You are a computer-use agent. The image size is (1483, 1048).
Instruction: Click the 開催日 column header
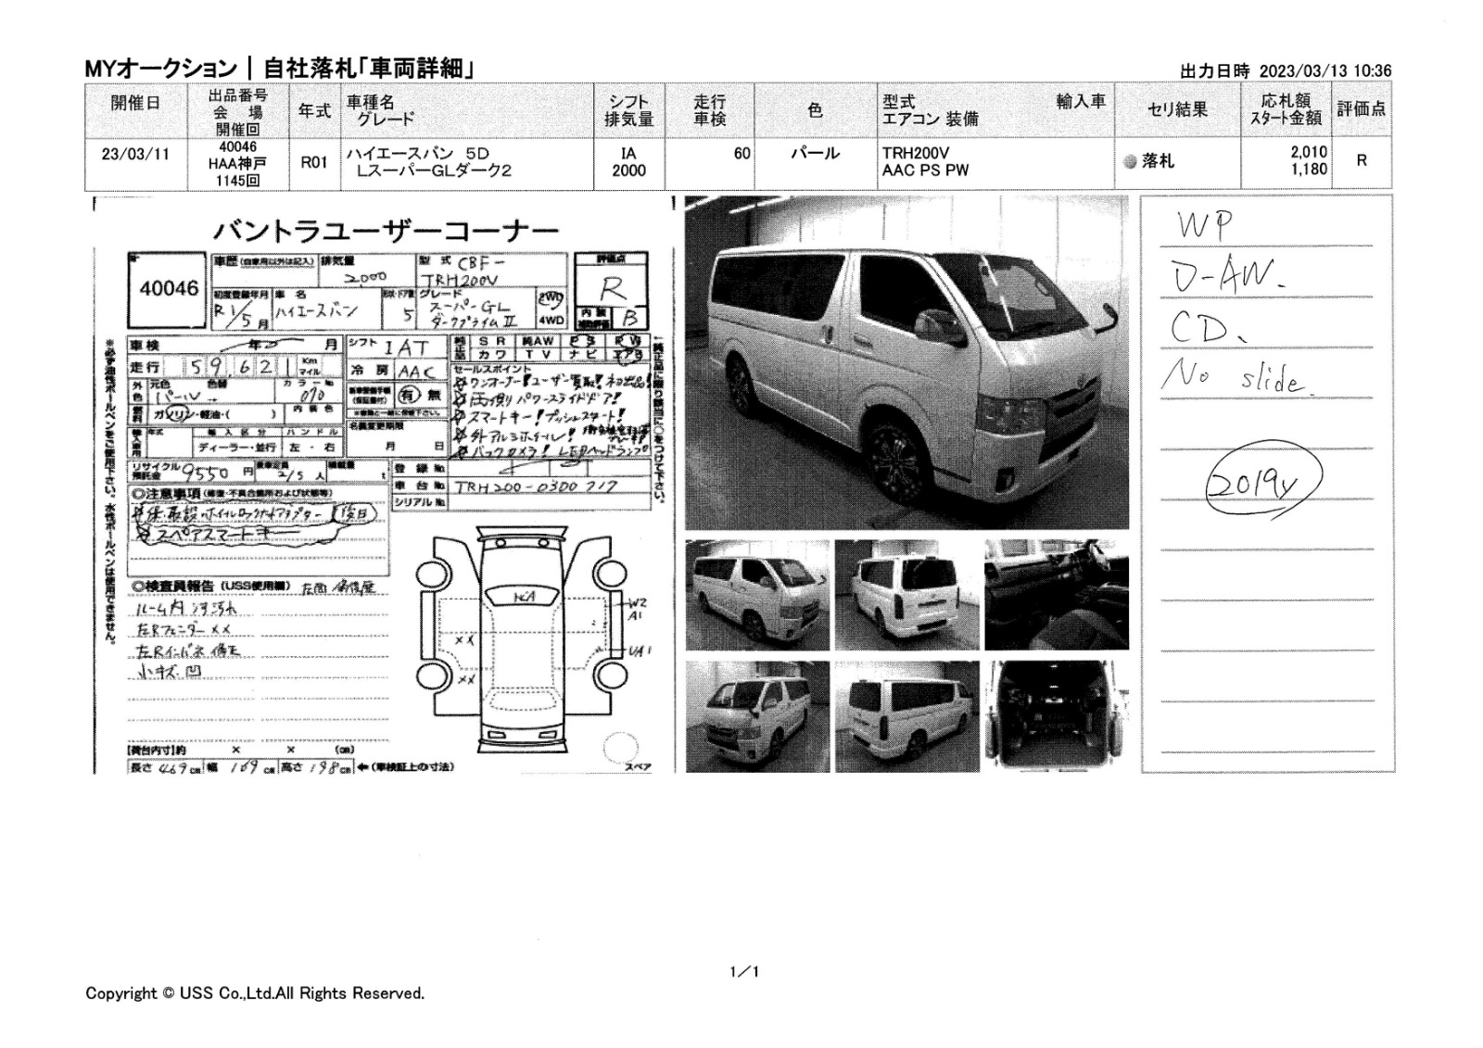[x=135, y=104]
